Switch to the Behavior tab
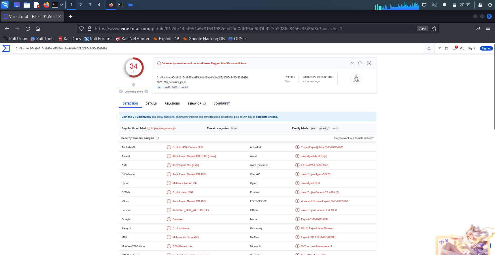 tap(197, 104)
